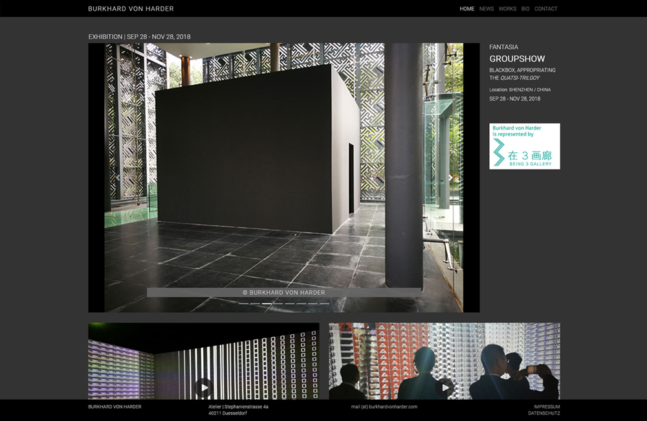Image resolution: width=647 pixels, height=421 pixels.
Task: Jump to the last slideshow indicator dash
Action: coord(324,303)
